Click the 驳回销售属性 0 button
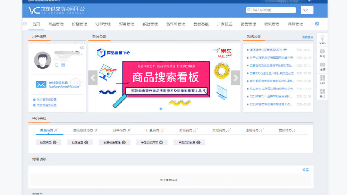 click(115, 142)
